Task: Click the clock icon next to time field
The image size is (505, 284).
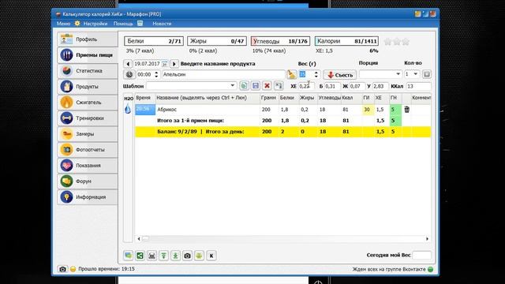Action: [129, 74]
